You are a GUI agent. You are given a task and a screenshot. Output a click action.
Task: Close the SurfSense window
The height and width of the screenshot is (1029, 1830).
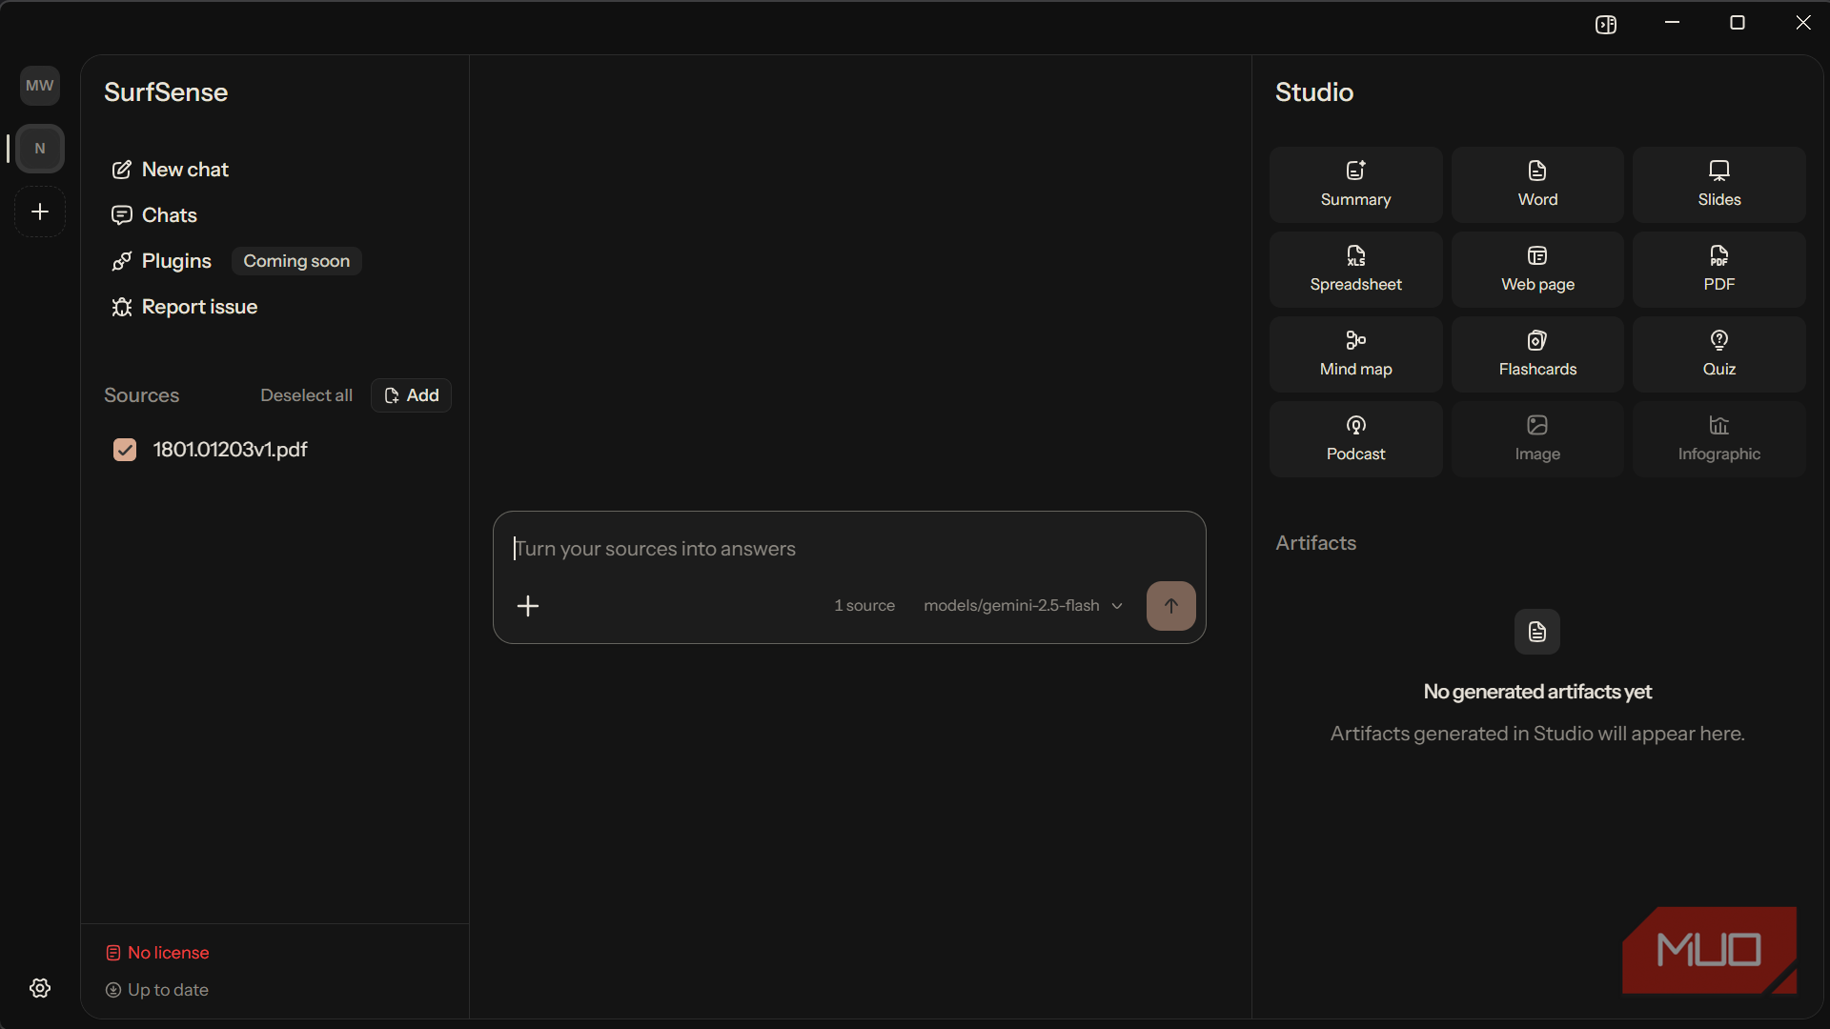pyautogui.click(x=1803, y=23)
